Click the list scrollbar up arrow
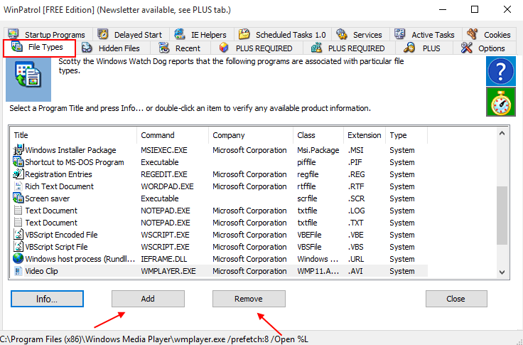The height and width of the screenshot is (345, 523). (x=502, y=133)
